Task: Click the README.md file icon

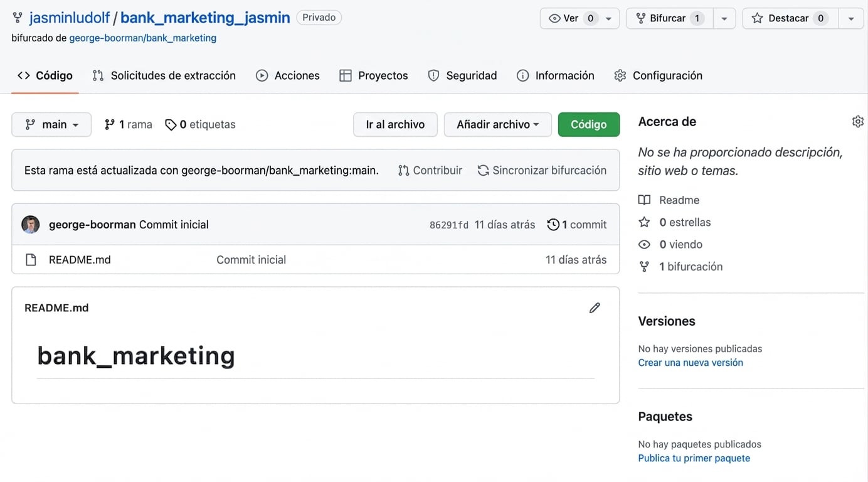Action: pos(31,260)
